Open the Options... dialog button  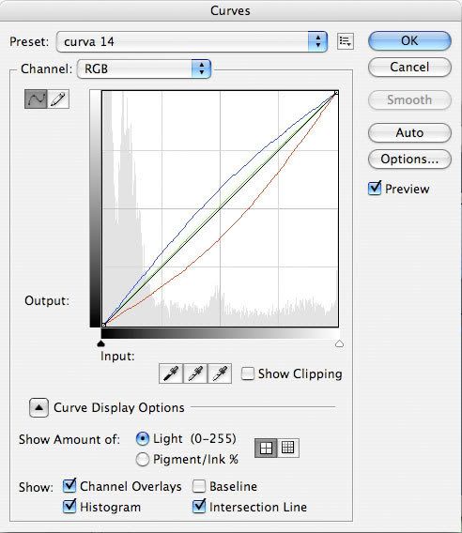pyautogui.click(x=409, y=159)
